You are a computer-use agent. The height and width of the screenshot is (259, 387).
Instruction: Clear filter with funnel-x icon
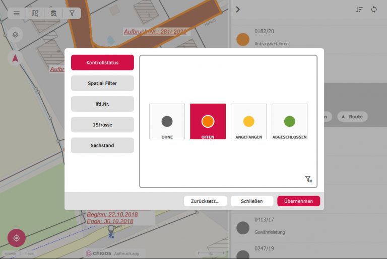[x=308, y=179]
